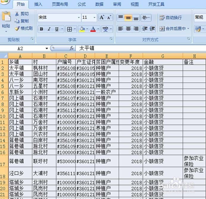
Task: Decrease indent icon
Action: pyautogui.click(x=145, y=29)
